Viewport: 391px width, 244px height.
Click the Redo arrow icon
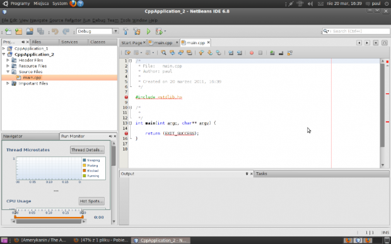[x=66, y=32]
